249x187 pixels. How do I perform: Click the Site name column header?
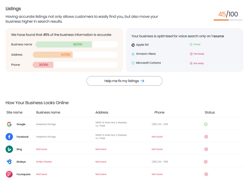[x=14, y=113]
